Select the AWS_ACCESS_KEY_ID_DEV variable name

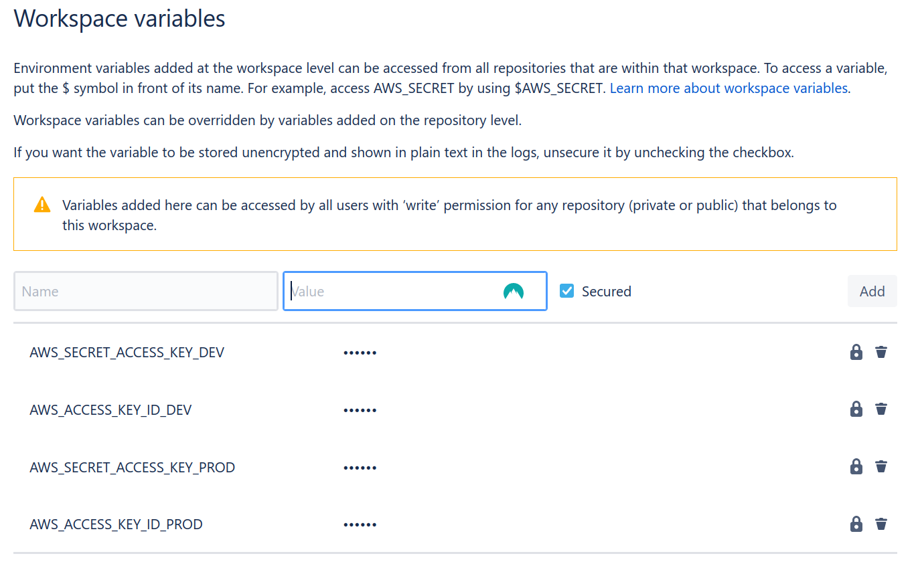110,410
